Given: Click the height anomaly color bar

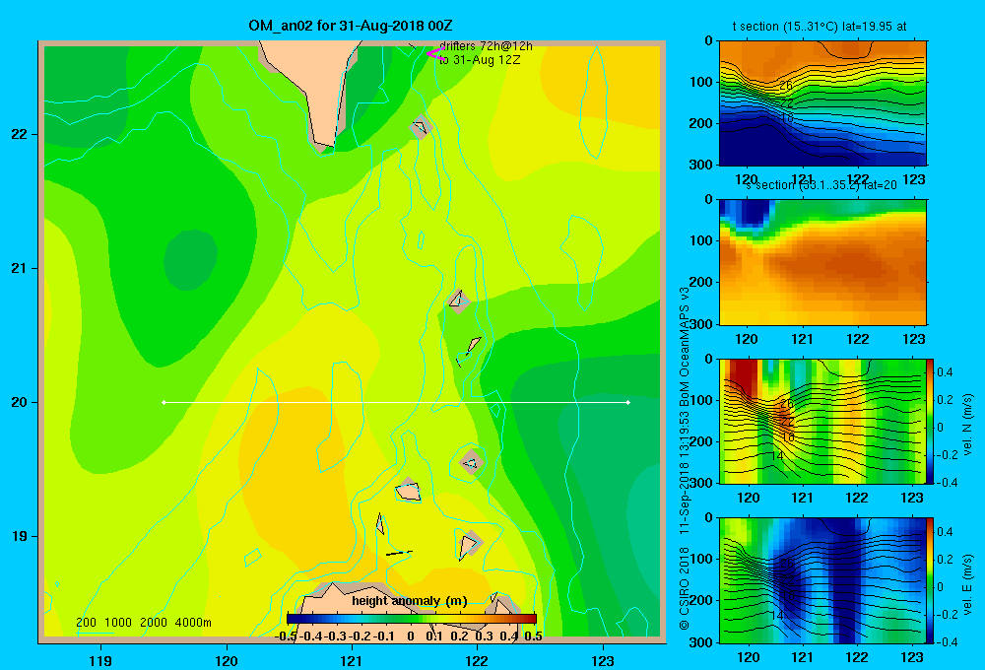Looking at the screenshot, I should coord(412,618).
